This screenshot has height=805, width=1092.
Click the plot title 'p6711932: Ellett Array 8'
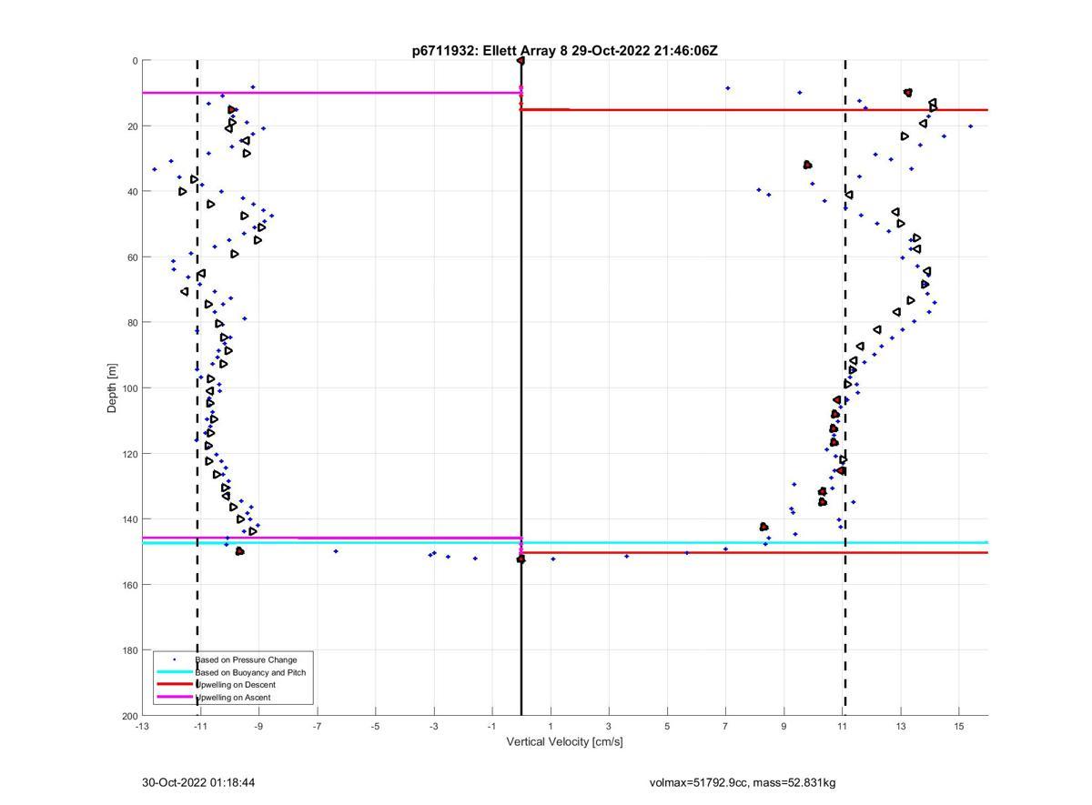click(490, 51)
